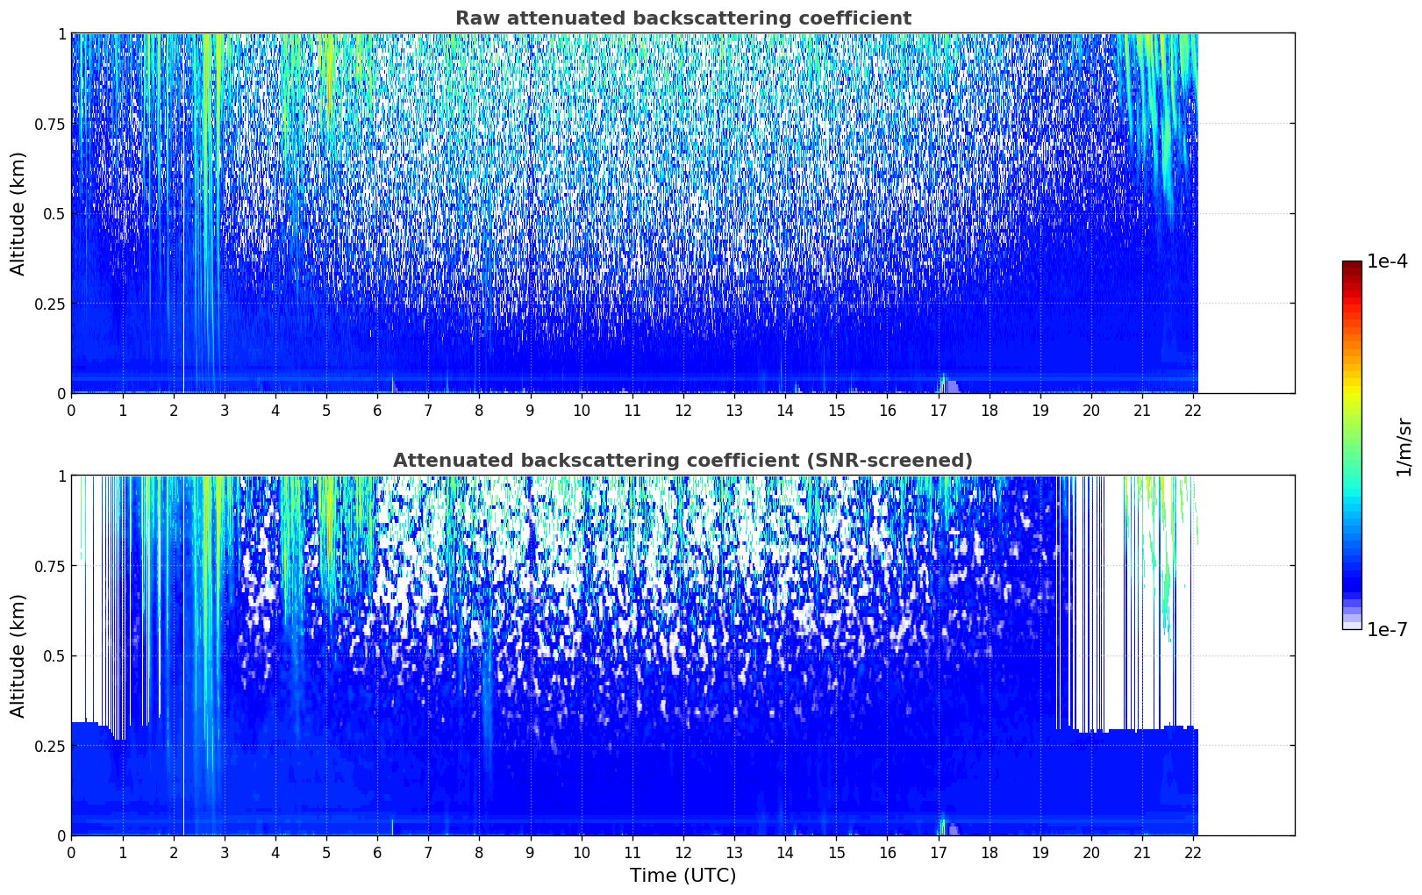The height and width of the screenshot is (895, 1422).
Task: Click the "1/m/sr" colorbar unit label
Action: 1404,446
